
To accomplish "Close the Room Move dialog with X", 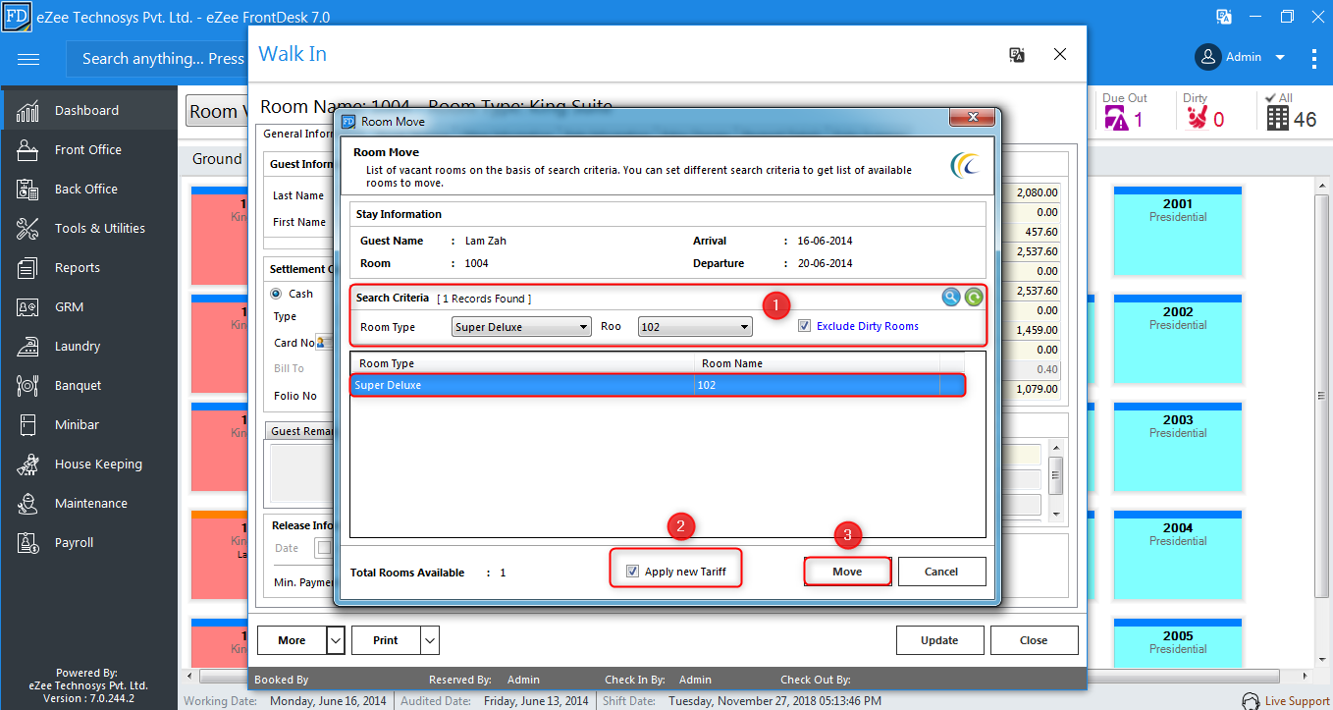I will [x=973, y=117].
